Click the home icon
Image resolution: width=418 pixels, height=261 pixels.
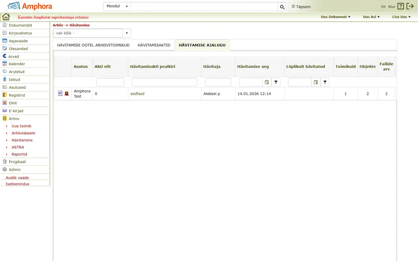pos(6,17)
